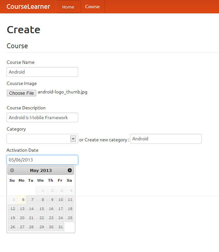Click the new category input field
219x252 pixels.
tap(166, 139)
